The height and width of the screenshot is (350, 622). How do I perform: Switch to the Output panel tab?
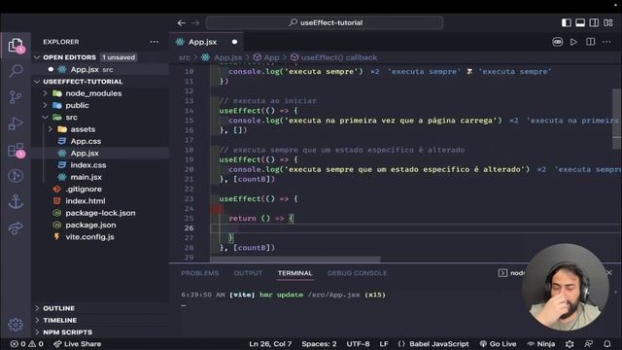click(248, 273)
